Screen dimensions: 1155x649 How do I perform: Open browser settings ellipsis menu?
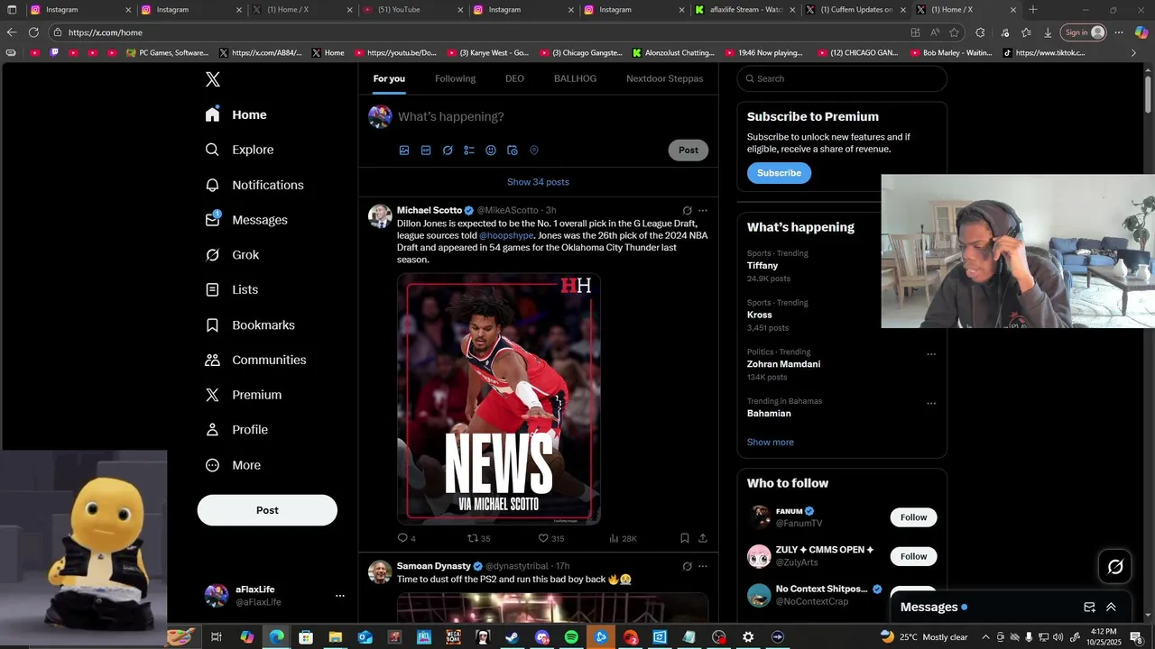1119,32
